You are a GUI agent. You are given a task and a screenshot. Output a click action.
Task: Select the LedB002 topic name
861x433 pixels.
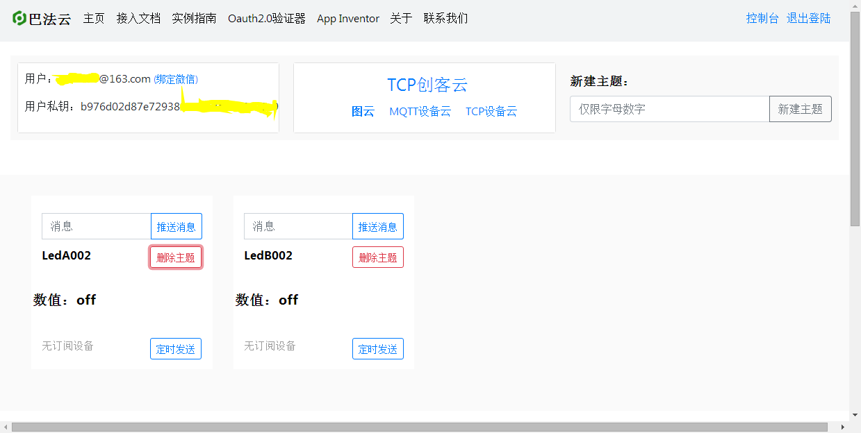268,255
